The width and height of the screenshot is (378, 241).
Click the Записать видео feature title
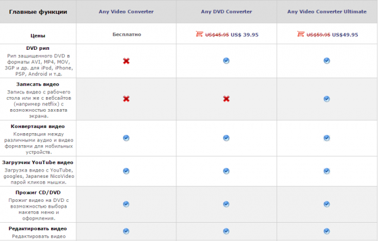[x=38, y=85]
